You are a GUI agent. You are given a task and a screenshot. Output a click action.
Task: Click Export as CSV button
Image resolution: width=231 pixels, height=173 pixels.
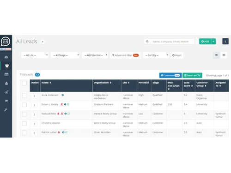[x=192, y=75]
